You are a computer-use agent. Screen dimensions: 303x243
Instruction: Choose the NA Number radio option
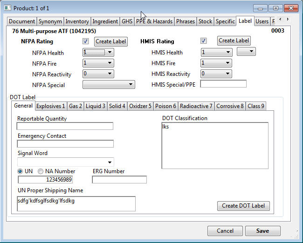tap(41, 171)
